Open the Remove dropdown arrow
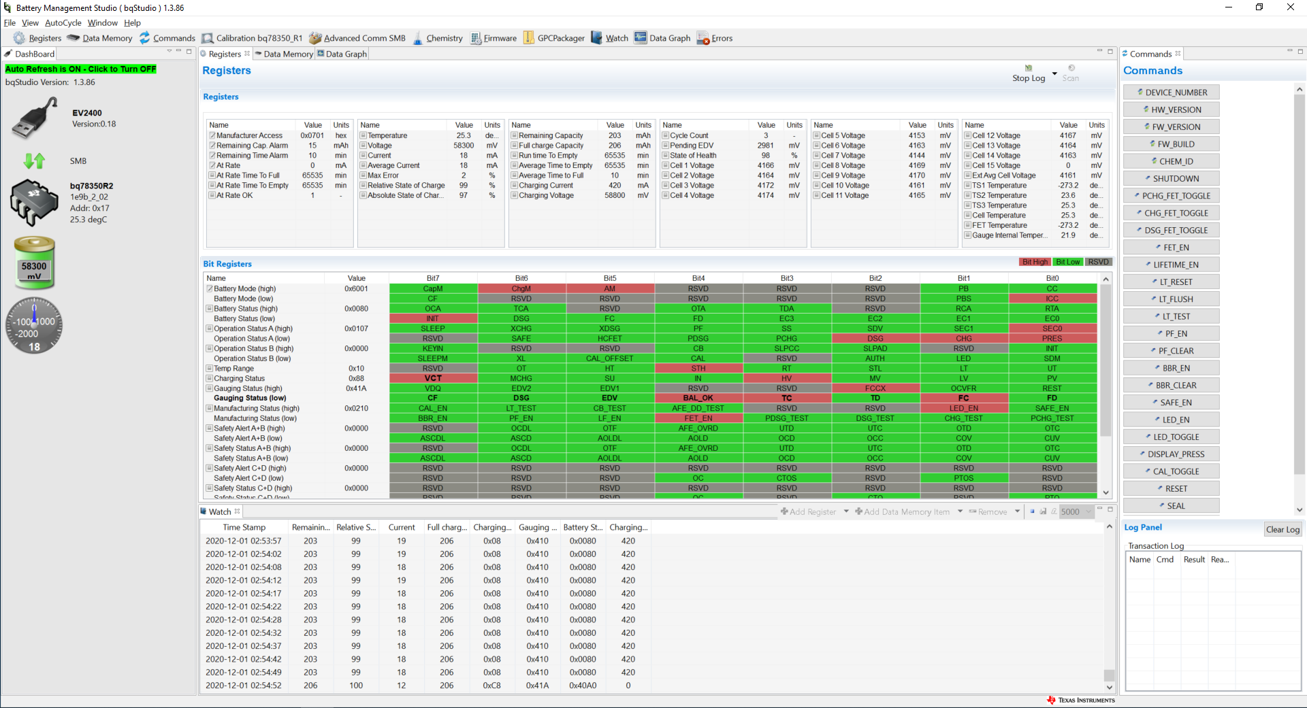 (1017, 511)
